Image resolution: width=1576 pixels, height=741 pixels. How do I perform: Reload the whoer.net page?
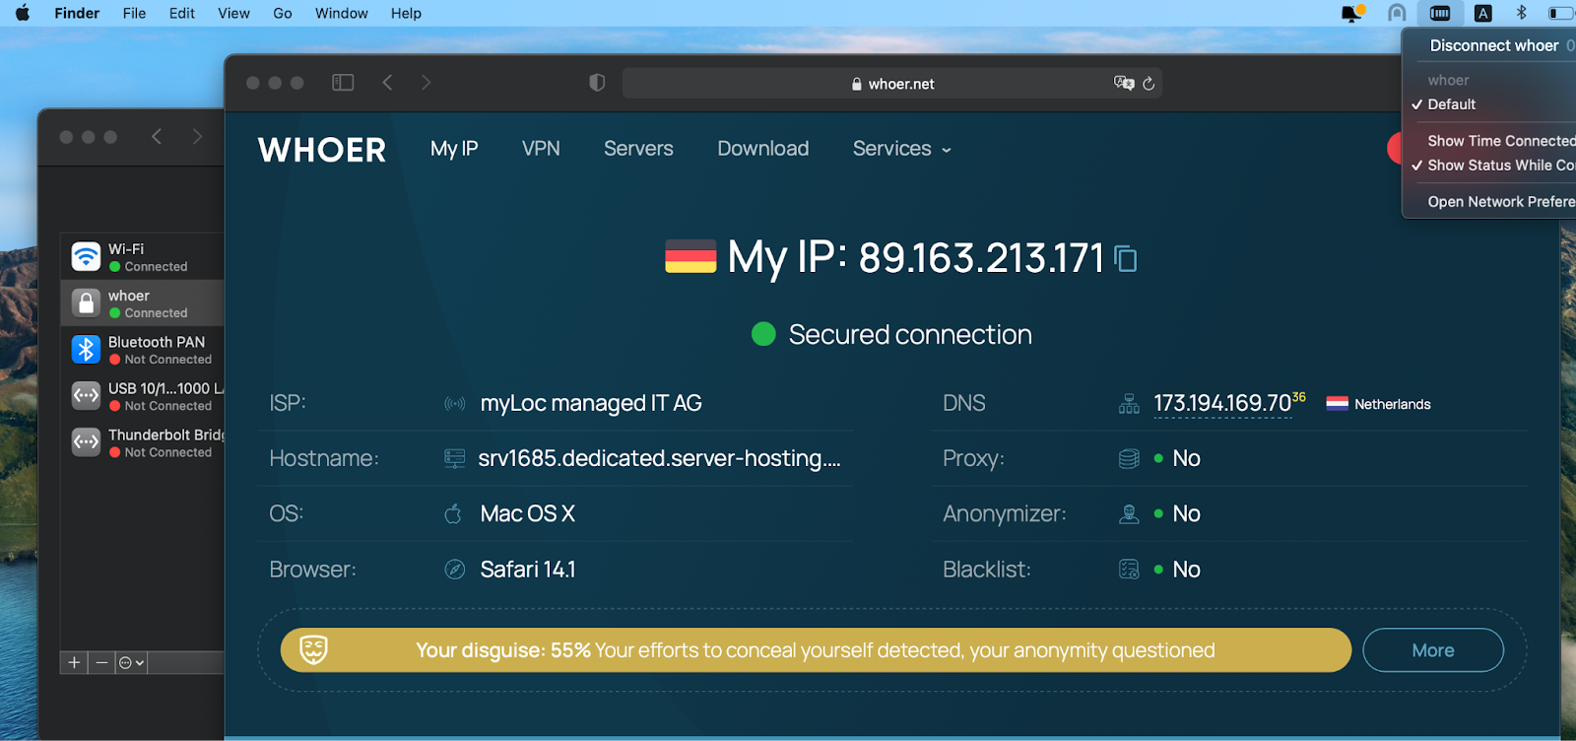[x=1149, y=84]
